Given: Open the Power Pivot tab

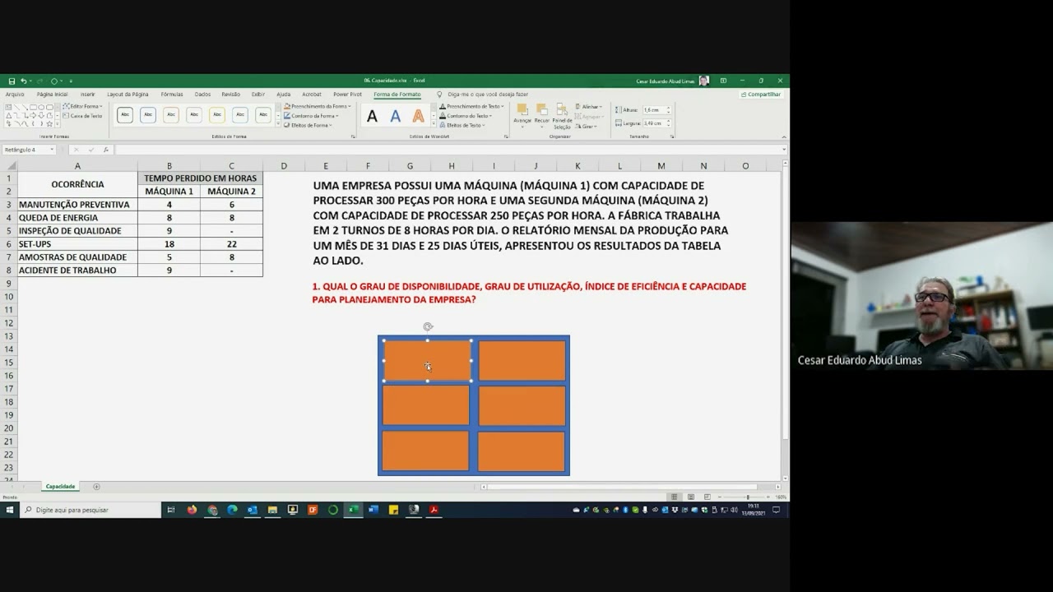Looking at the screenshot, I should coord(347,95).
